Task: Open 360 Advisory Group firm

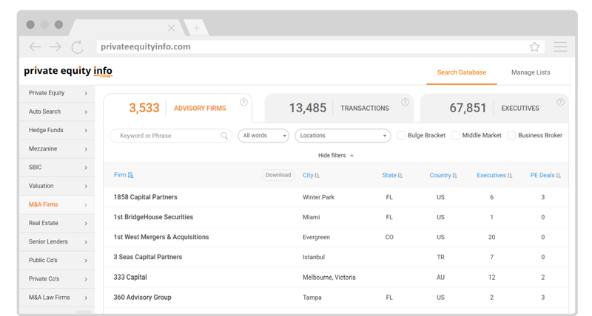Action: tap(142, 297)
